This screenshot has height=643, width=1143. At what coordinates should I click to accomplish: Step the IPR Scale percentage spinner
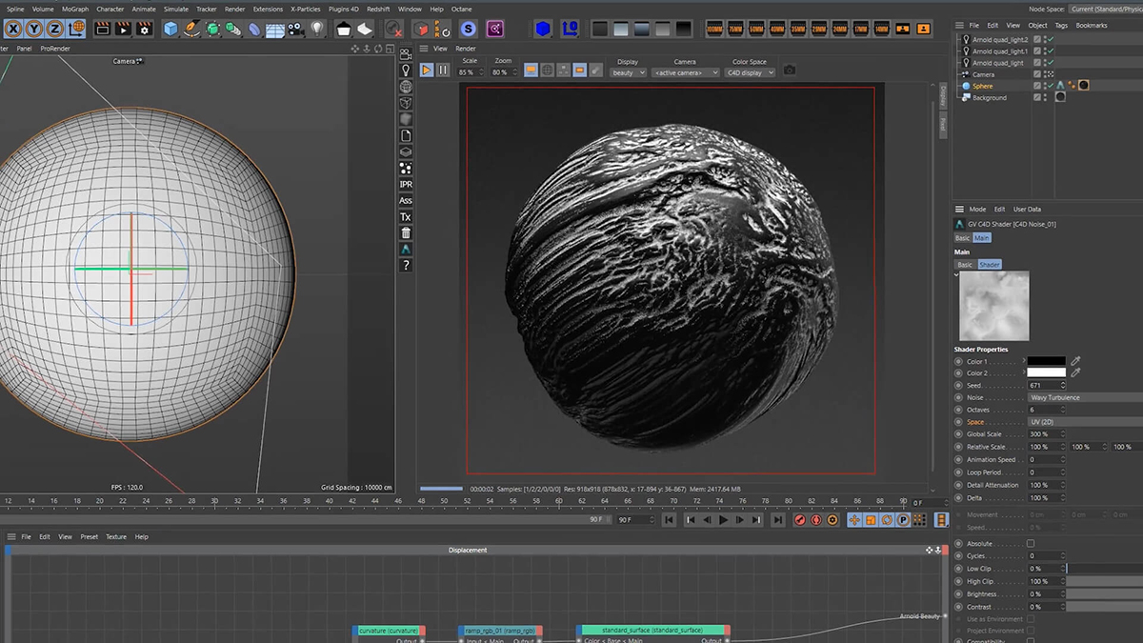tap(482, 72)
